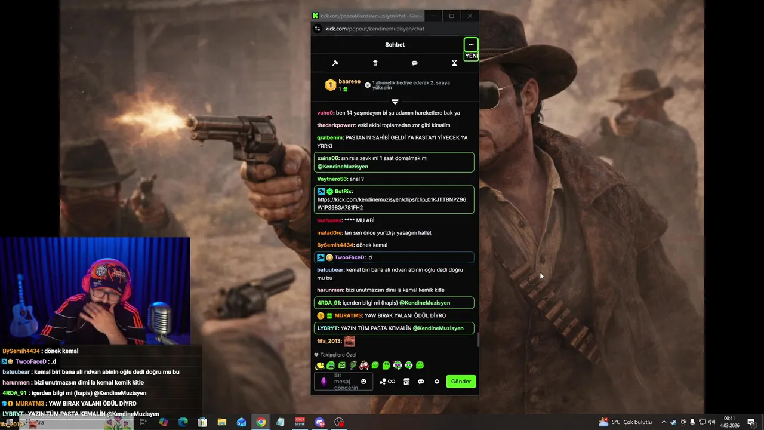The image size is (764, 430).
Task: Open Microsoft Edge from the taskbar
Action: click(x=183, y=422)
